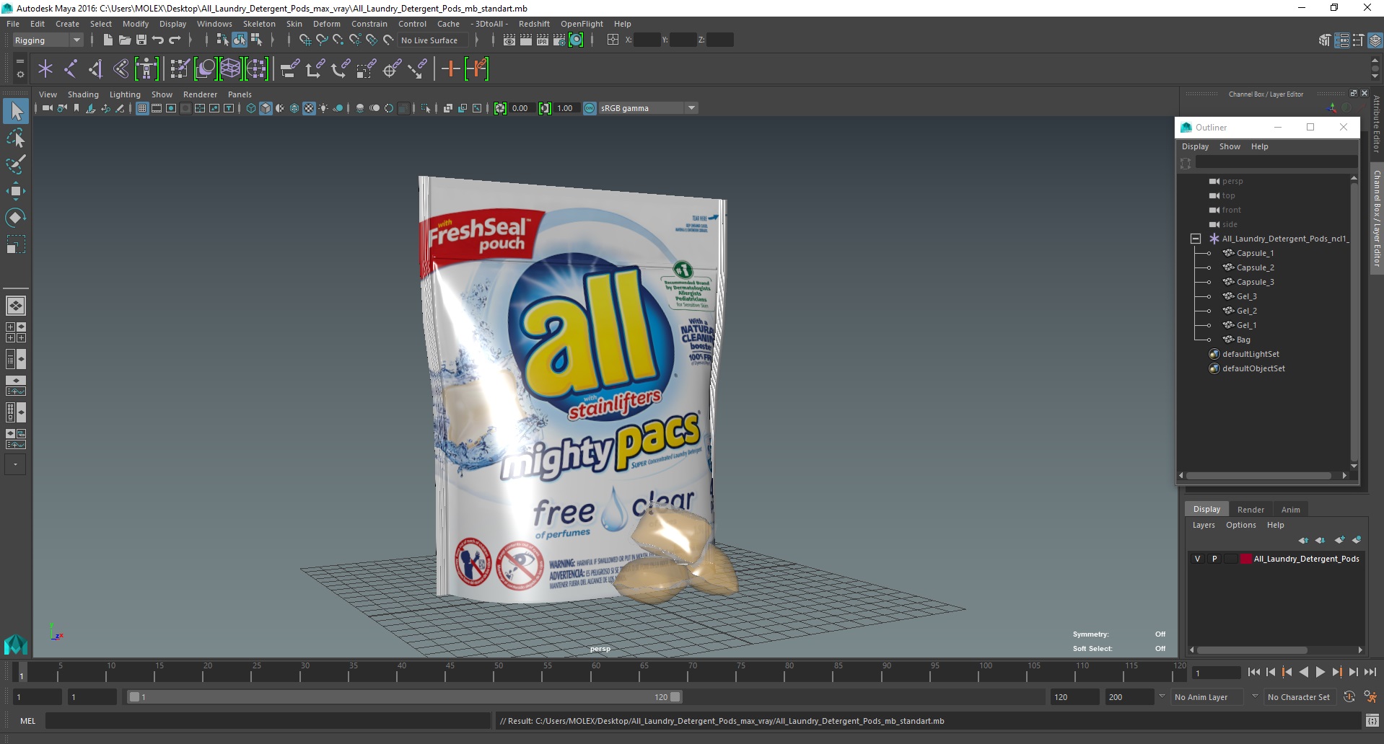Click the Play forwards button

[x=1320, y=672]
